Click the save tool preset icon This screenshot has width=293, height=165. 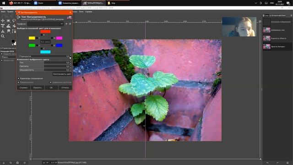tap(4, 163)
